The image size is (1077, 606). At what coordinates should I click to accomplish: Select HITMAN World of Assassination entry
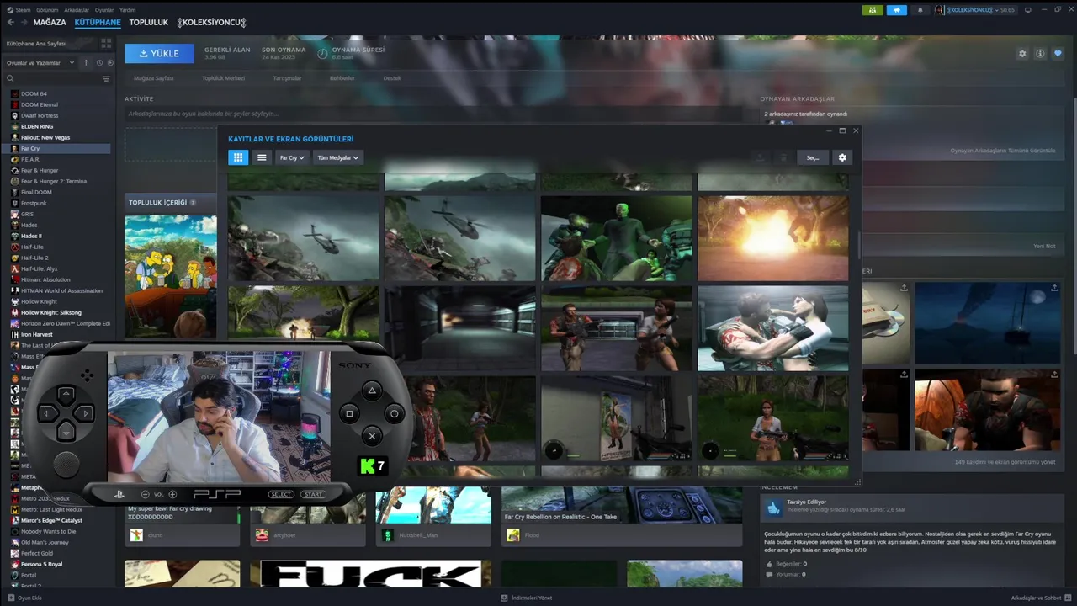coord(61,290)
